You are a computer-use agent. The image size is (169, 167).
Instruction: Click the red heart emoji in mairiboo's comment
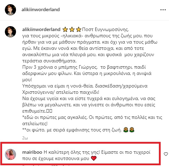94,158
